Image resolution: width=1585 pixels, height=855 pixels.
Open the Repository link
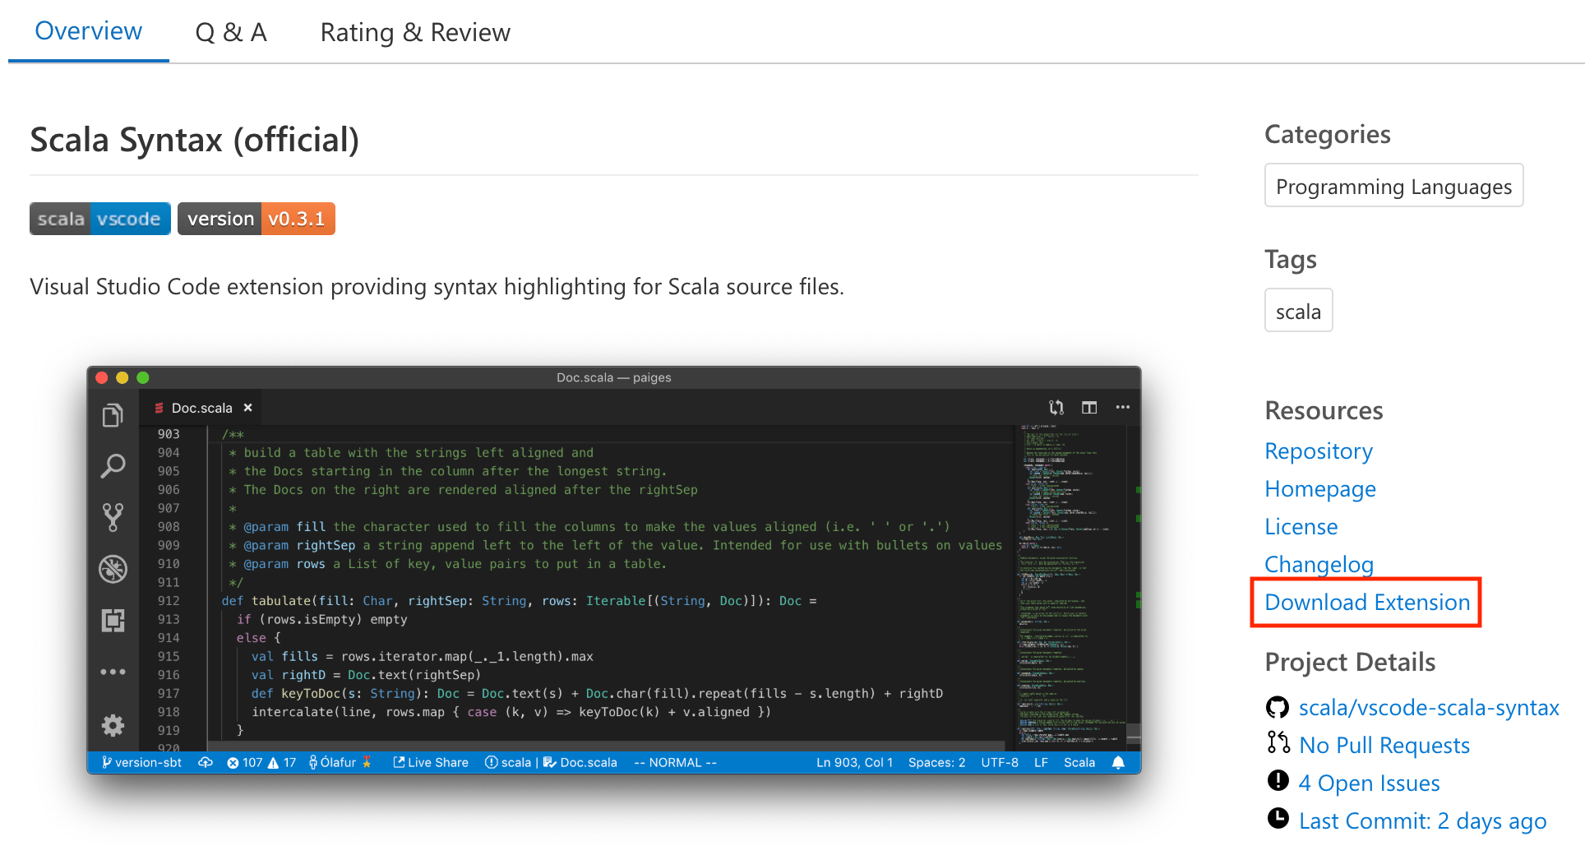[x=1319, y=451]
